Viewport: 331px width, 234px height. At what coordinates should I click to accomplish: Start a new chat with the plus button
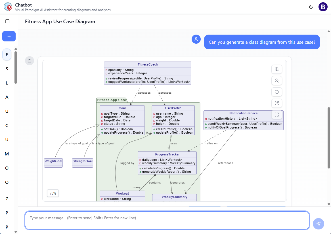(9, 36)
